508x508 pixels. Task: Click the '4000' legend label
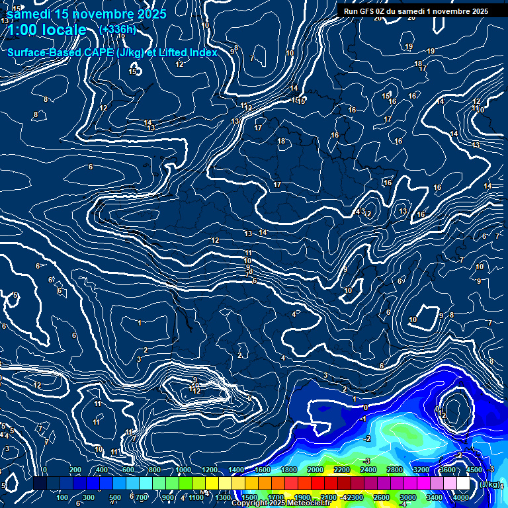461,497
